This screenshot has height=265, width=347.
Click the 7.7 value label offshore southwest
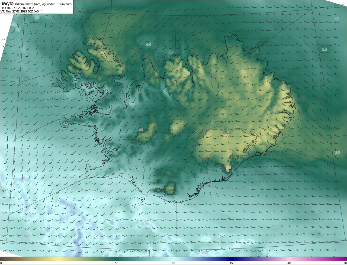pyautogui.click(x=136, y=245)
